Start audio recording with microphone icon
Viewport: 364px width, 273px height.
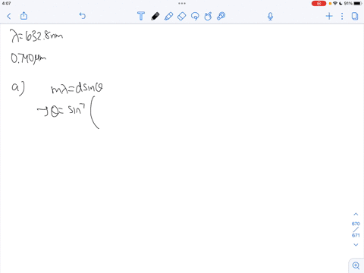pos(270,17)
